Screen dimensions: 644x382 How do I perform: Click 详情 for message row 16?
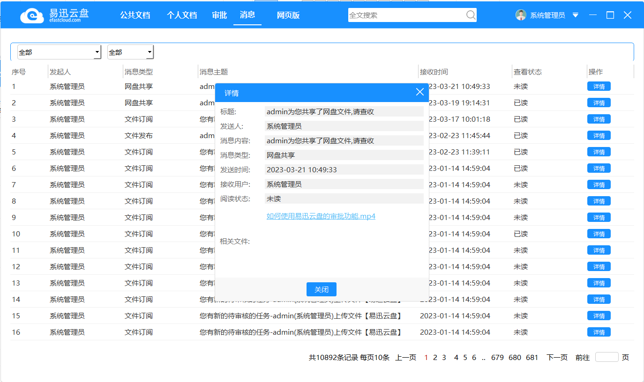pyautogui.click(x=599, y=332)
